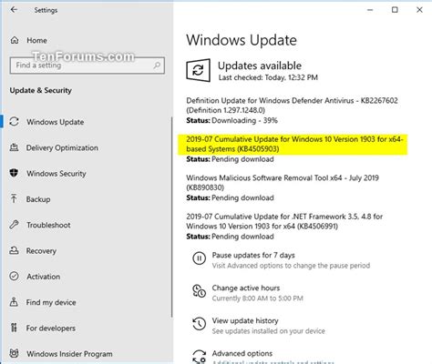Click the Advanced options gear-sync icon

(200, 357)
